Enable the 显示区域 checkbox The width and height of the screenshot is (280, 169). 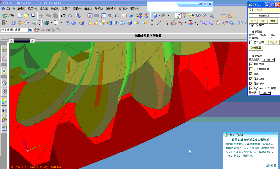point(251,42)
